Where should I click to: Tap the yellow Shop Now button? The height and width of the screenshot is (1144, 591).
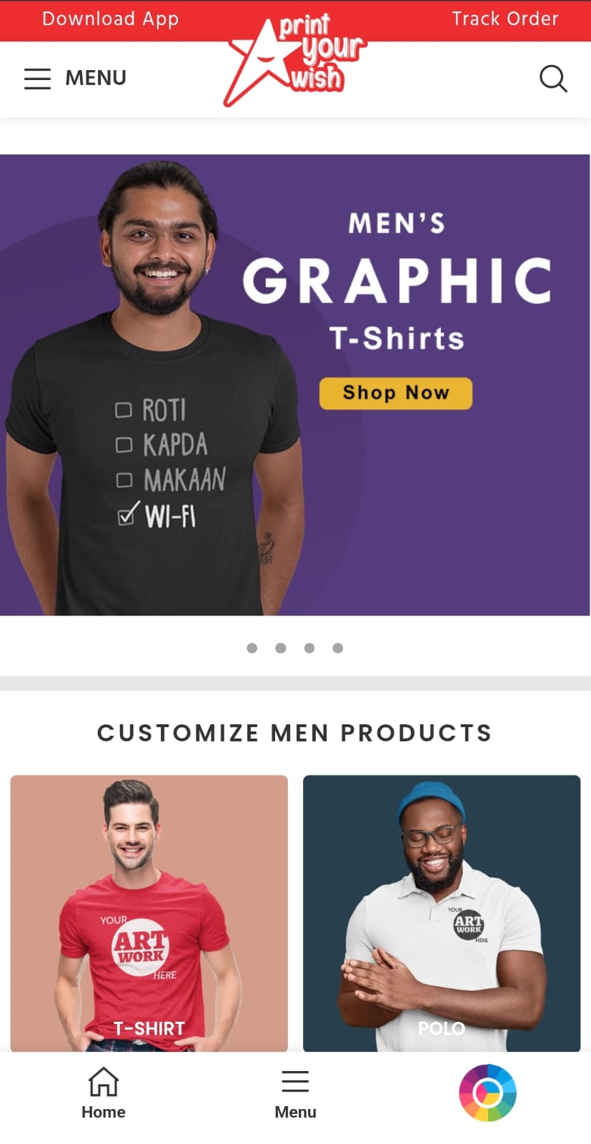point(396,393)
